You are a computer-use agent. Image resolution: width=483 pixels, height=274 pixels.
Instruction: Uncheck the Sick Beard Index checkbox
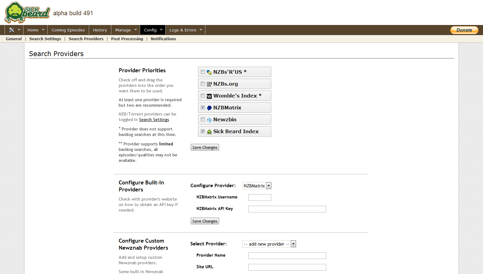(x=203, y=131)
